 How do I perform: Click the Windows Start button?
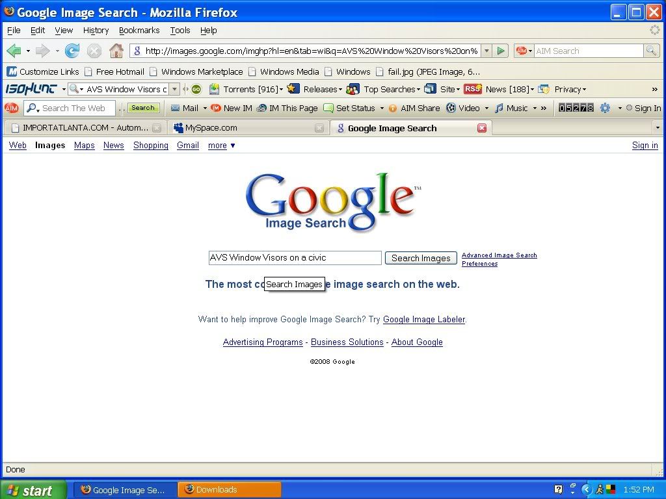pyautogui.click(x=33, y=490)
